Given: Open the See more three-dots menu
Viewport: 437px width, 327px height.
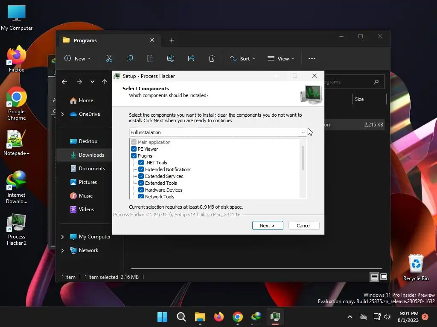Looking at the screenshot, I should [312, 59].
